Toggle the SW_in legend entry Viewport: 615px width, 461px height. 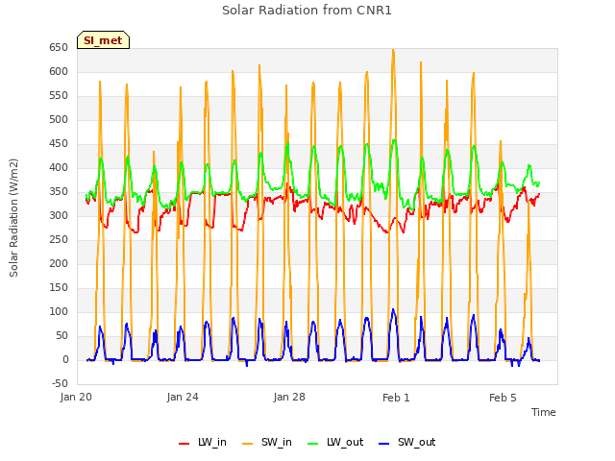(267, 442)
